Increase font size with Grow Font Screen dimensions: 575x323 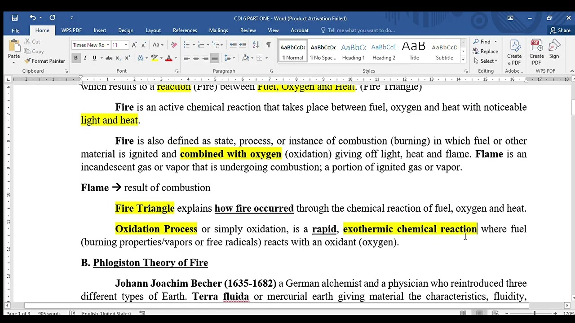coord(134,45)
